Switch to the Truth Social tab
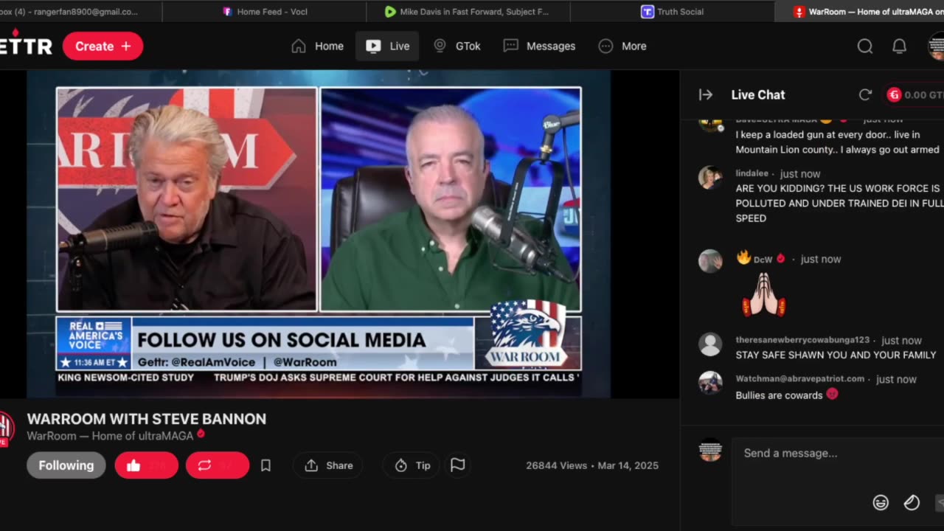944x531 pixels. click(672, 12)
